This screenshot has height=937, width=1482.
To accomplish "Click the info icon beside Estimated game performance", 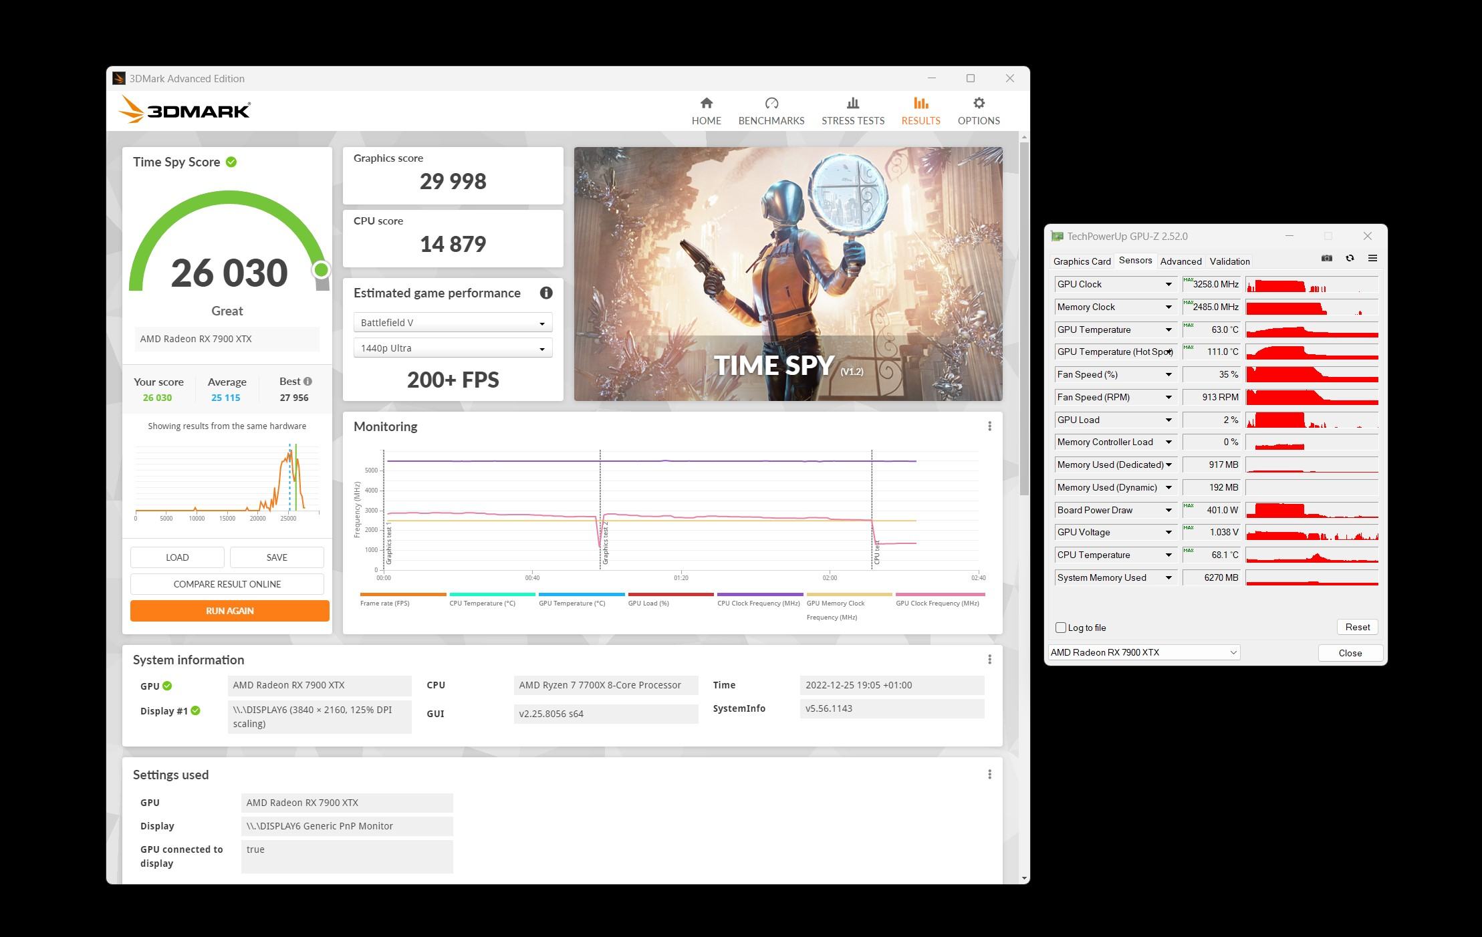I will (546, 293).
